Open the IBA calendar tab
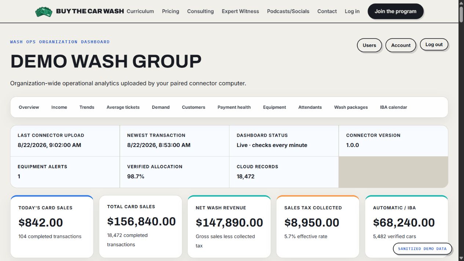Screen dimensions: 464x261 [394, 107]
